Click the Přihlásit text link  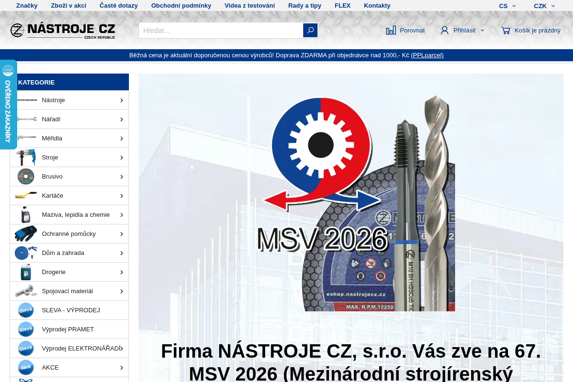coord(465,30)
